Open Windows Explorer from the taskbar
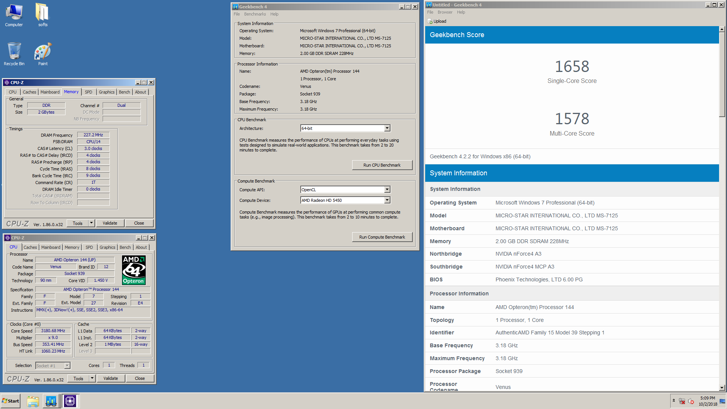Image resolution: width=727 pixels, height=409 pixels. coord(33,401)
